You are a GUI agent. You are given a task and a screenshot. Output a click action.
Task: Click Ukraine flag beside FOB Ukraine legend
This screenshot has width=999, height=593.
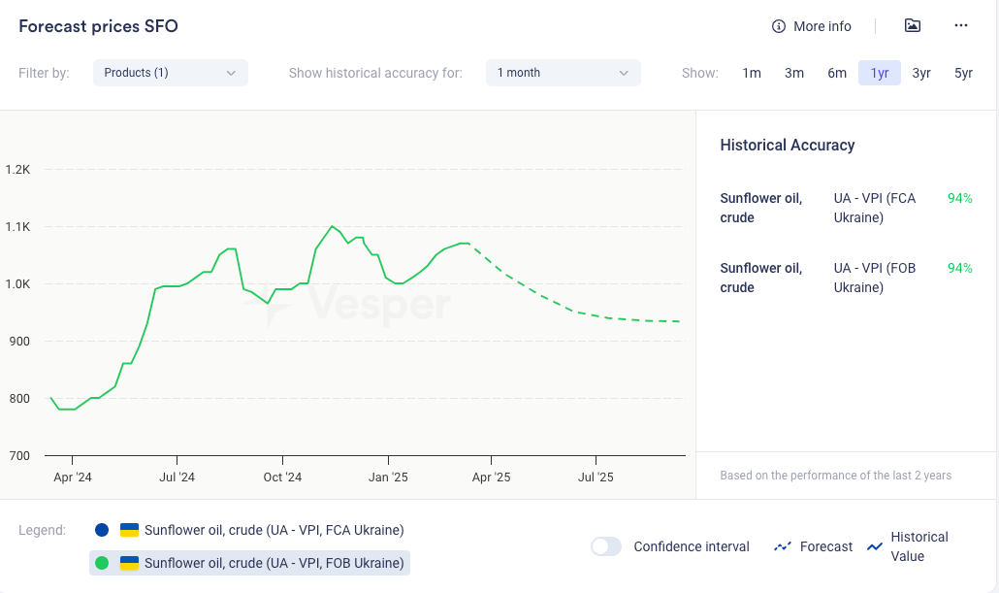click(129, 563)
